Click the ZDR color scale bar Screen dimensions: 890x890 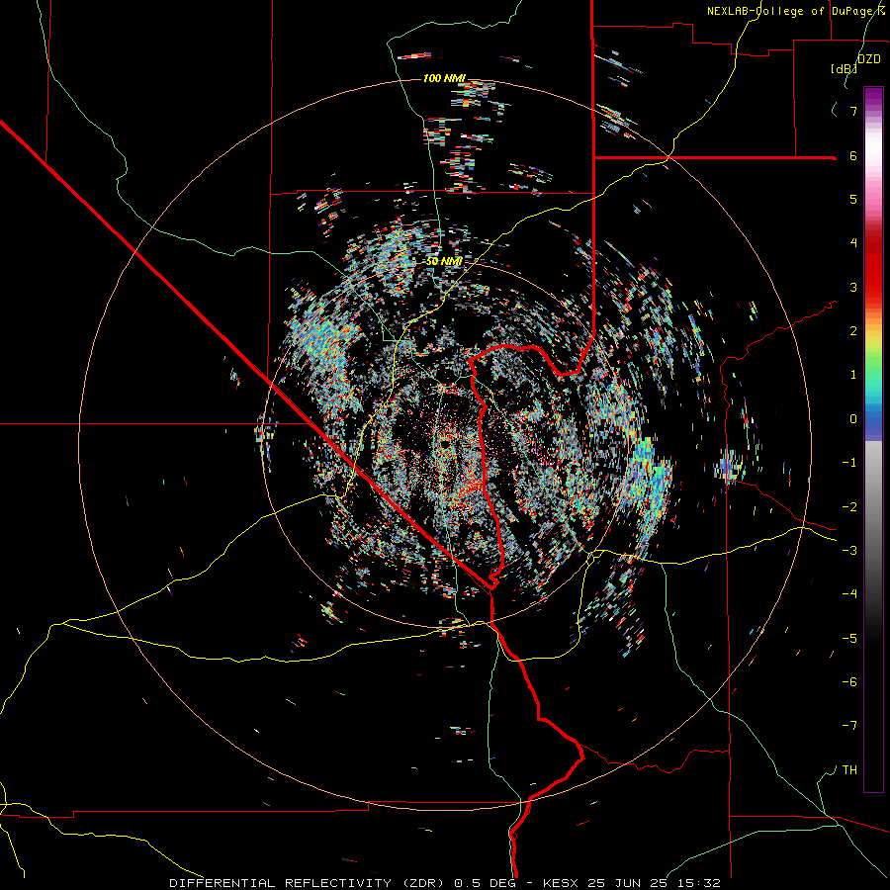pos(873,439)
